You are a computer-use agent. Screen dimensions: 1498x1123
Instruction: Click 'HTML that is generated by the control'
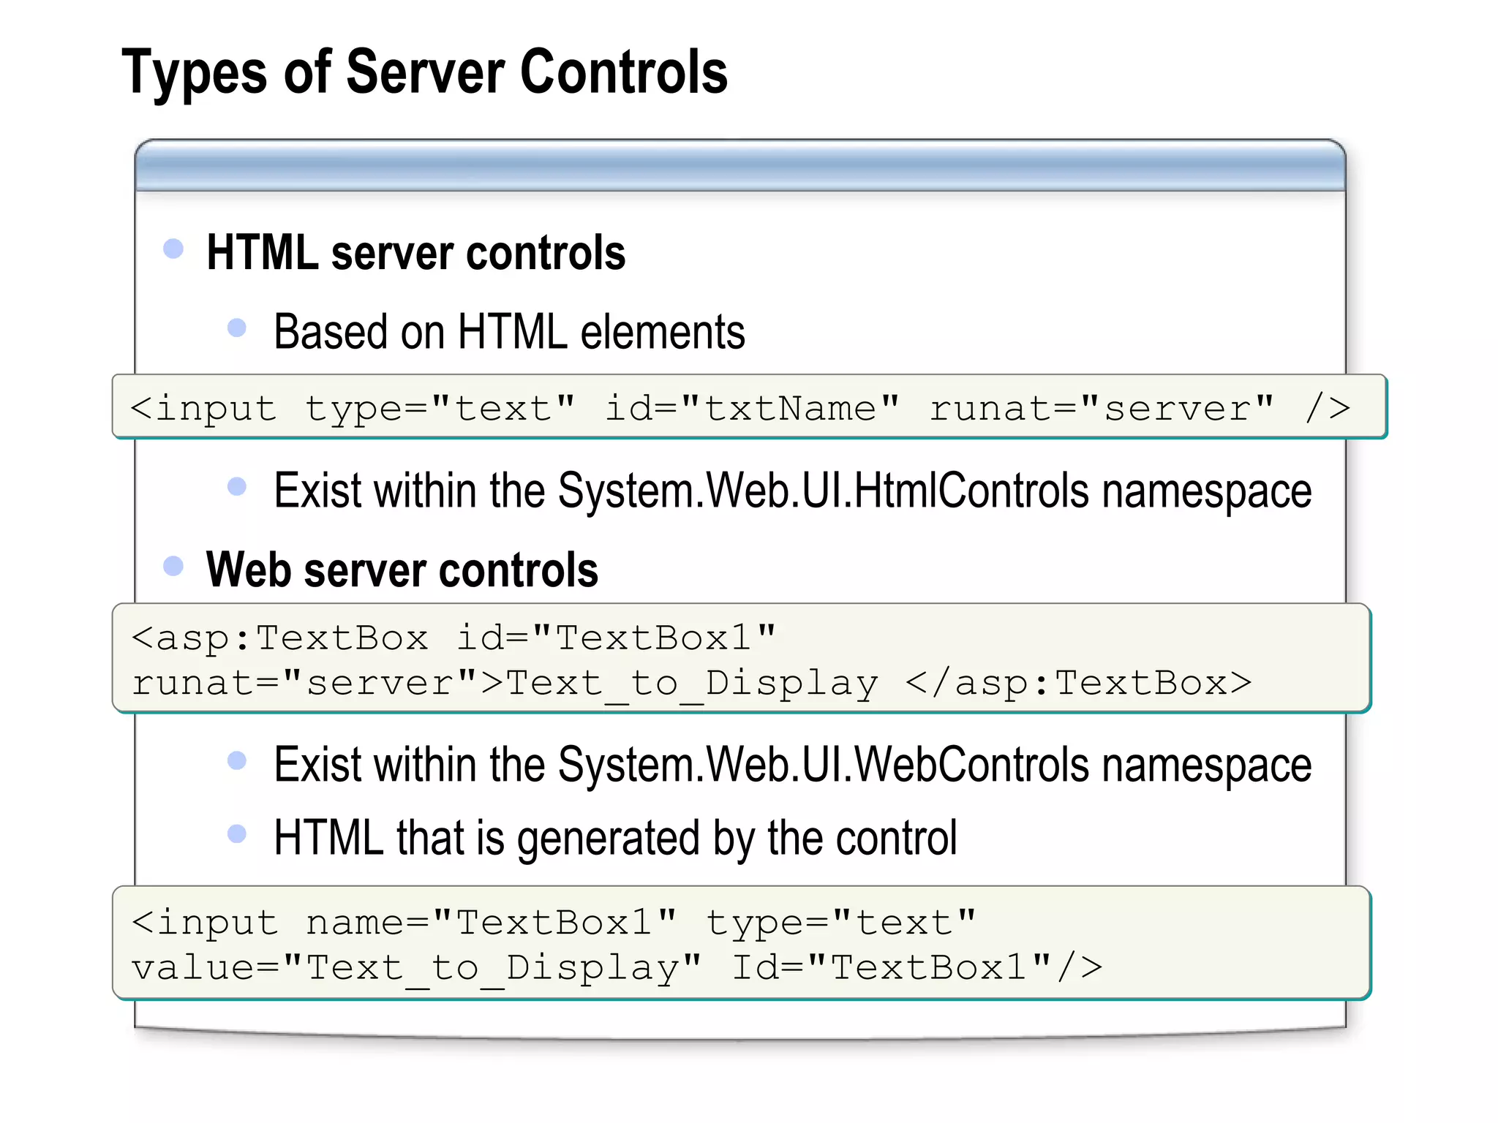[614, 838]
